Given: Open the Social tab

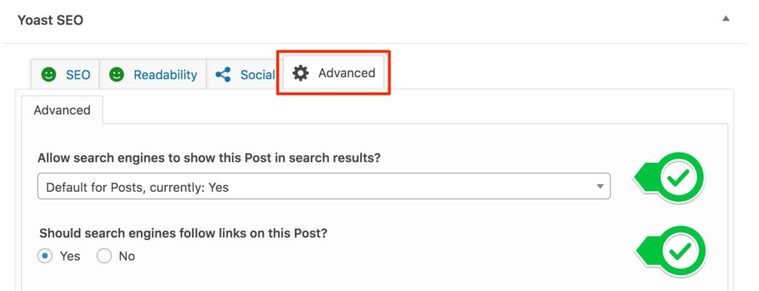Looking at the screenshot, I should [x=244, y=75].
